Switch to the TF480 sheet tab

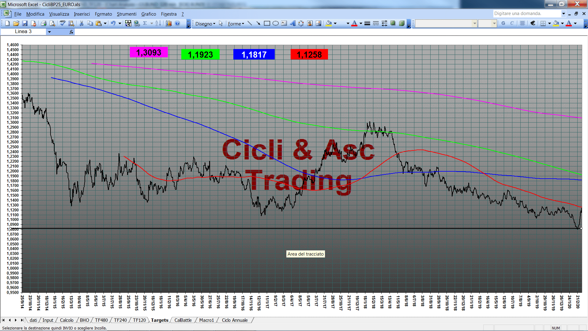[101, 320]
